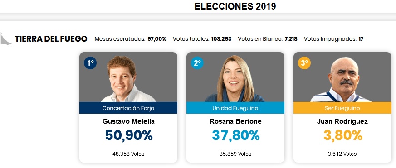Viewport: 396px width, 168px height.
Task: Click the 2º rank badge
Action: (197, 63)
